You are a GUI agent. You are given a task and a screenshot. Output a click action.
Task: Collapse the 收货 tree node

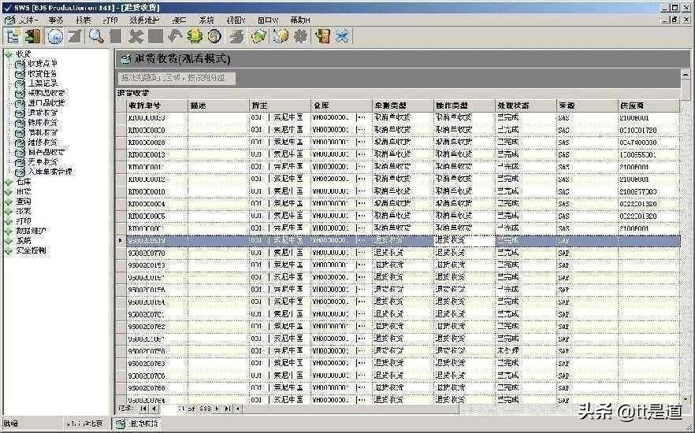tap(9, 54)
